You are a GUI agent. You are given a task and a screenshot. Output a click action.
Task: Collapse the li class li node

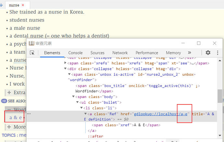pos(81,108)
